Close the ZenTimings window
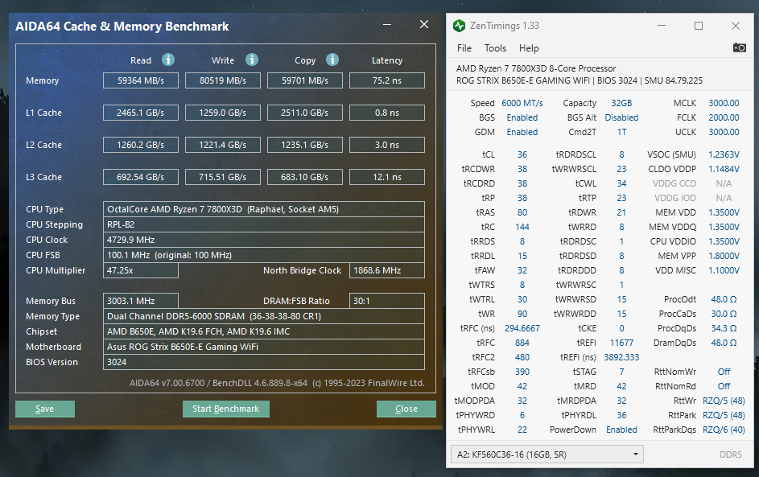Image resolution: width=759 pixels, height=477 pixels. tap(736, 26)
